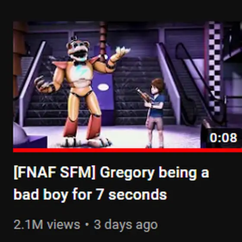The height and width of the screenshot is (242, 242).
Task: Click "bad boy for 7 seconds" text
Action: pos(90,194)
